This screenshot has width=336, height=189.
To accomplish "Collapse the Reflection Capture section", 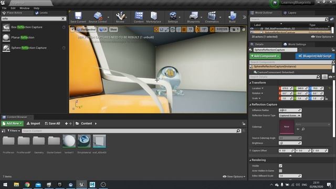I will coord(250,104).
